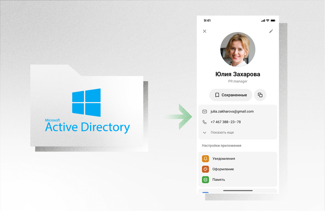Select phone number +7 467 388–23–78
Viewport: 325px width, 211px height.
coord(226,122)
